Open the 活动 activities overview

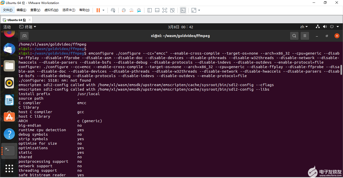pyautogui.click(x=7, y=27)
